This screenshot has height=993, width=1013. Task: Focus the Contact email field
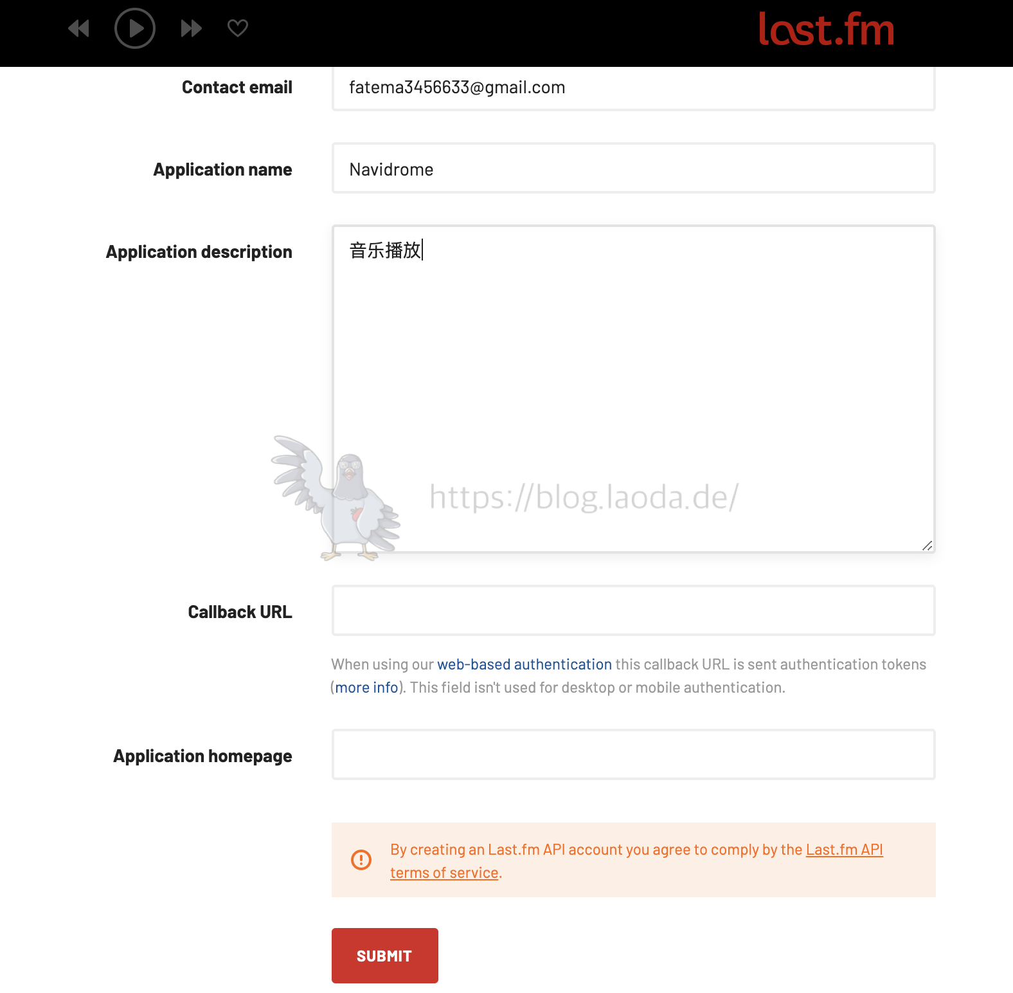[x=633, y=88]
